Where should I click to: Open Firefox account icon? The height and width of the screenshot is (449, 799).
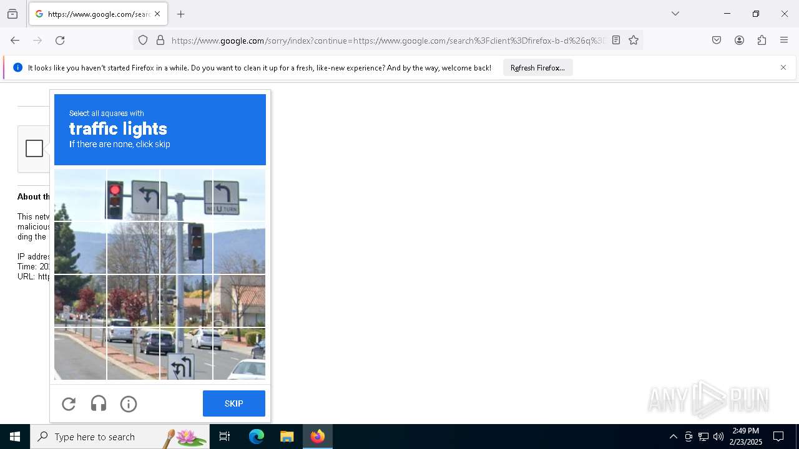pos(739,41)
